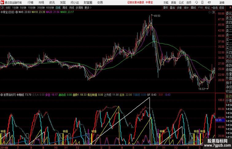Click the diamond icon above price axis

coord(210,12)
